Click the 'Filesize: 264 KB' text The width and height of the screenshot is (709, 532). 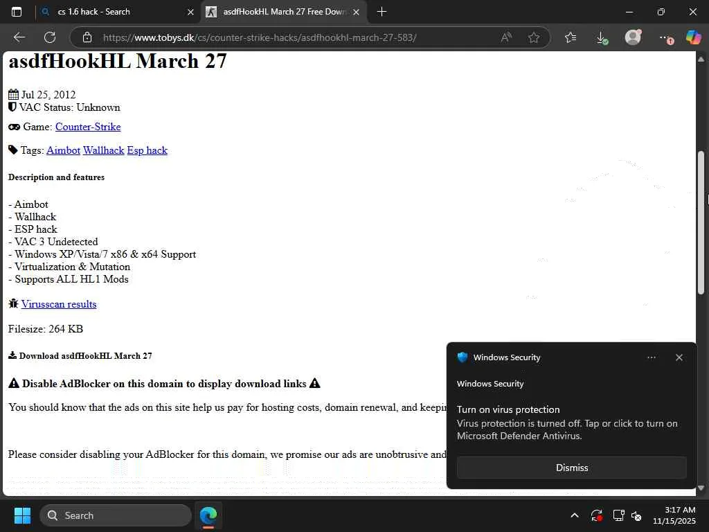(46, 329)
